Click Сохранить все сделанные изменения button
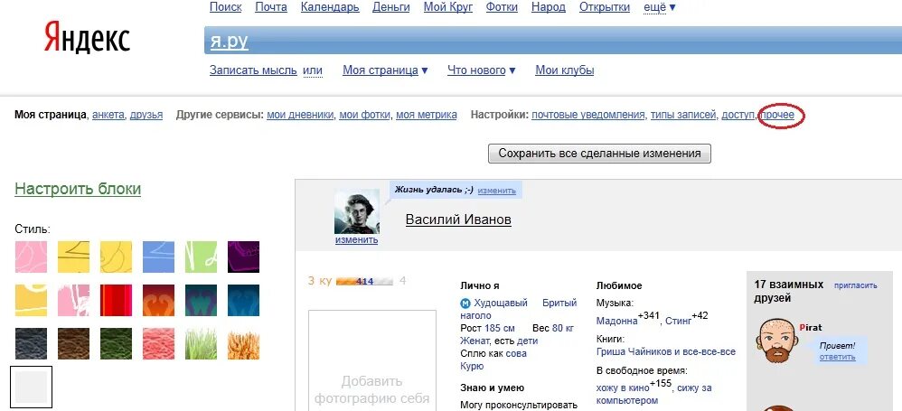This screenshot has height=411, width=902. [x=599, y=154]
